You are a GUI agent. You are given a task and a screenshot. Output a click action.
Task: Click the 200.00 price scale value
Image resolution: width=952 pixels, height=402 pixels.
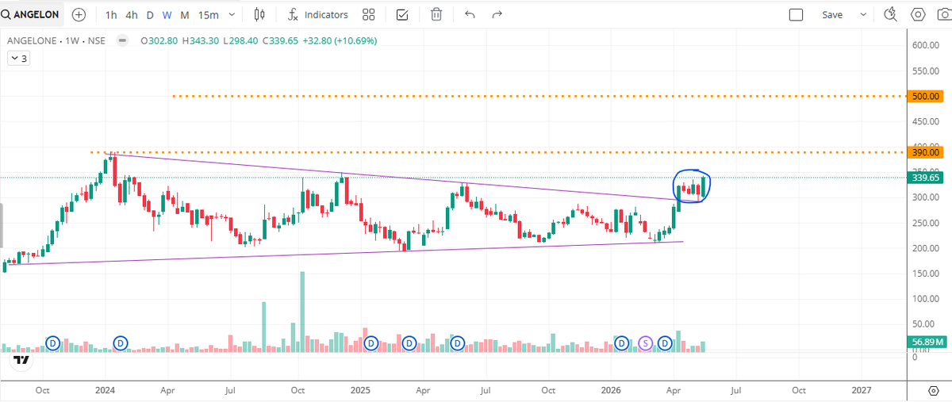[x=925, y=248]
